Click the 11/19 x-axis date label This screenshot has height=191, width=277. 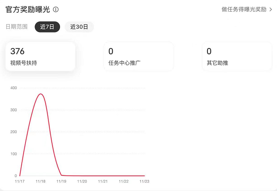pos(61,181)
